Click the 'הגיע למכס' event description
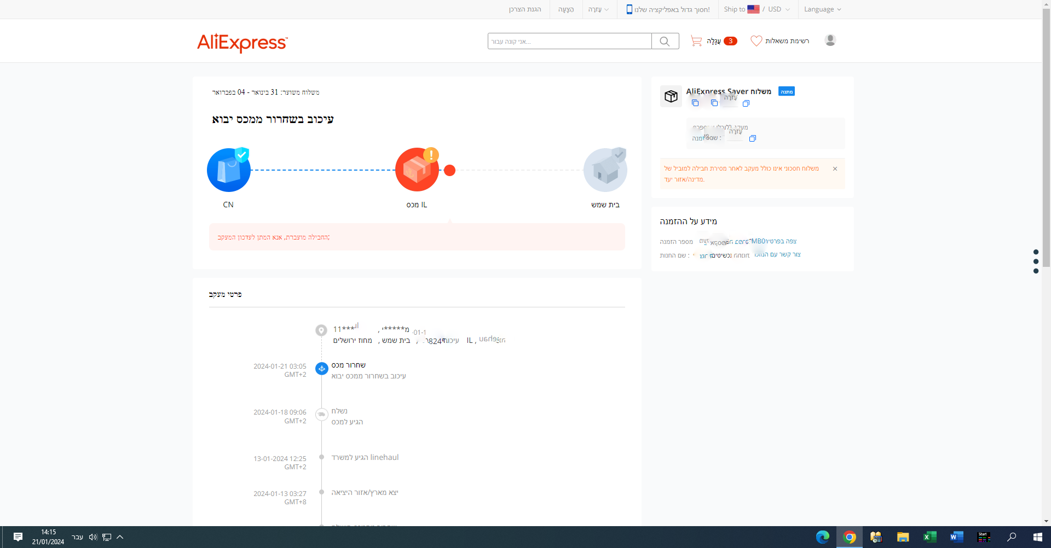This screenshot has width=1051, height=548. (x=347, y=422)
